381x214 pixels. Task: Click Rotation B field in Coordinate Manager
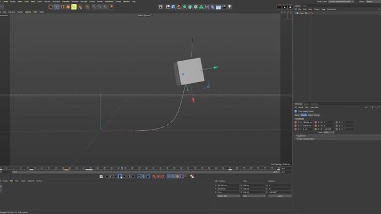pyautogui.click(x=279, y=192)
